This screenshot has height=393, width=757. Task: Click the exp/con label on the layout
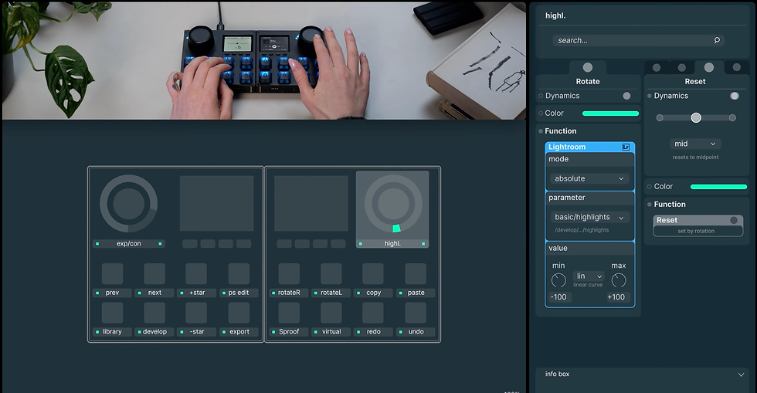[x=128, y=244]
